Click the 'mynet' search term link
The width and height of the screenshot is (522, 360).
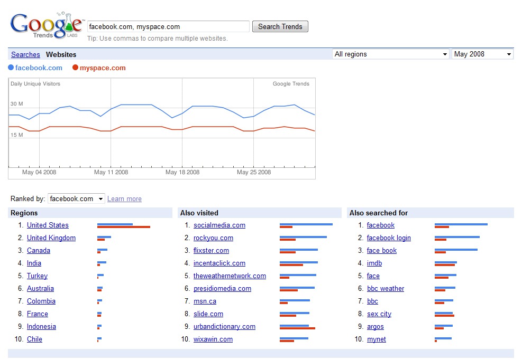click(x=377, y=339)
